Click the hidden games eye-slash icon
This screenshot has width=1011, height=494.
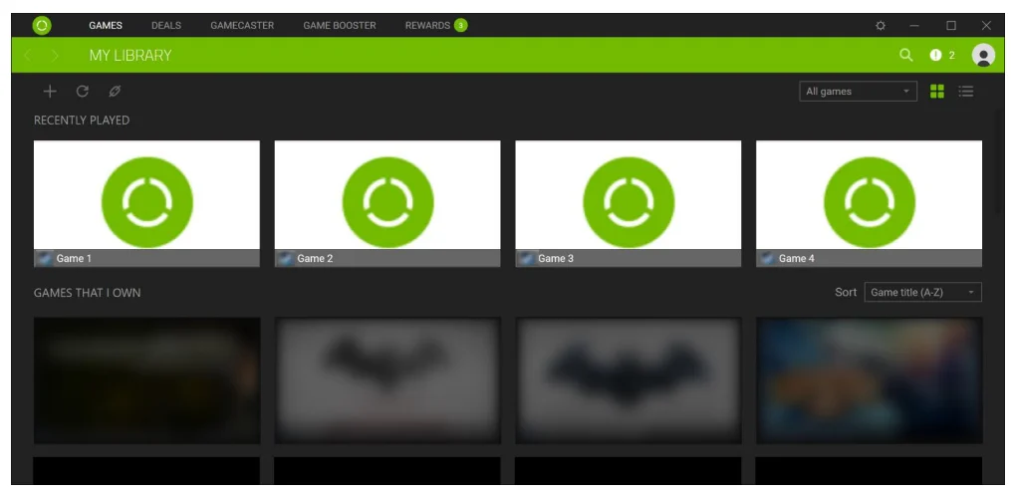tap(115, 92)
